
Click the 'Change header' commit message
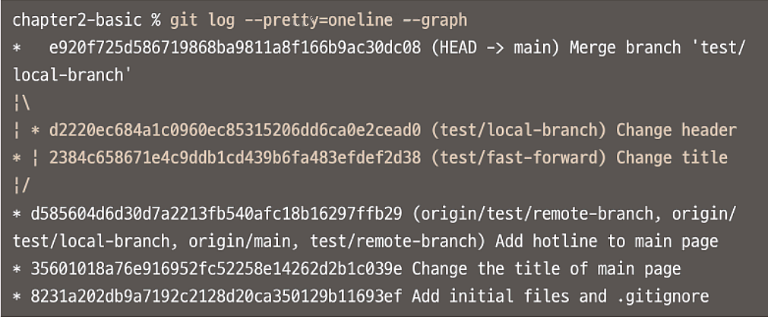click(676, 130)
